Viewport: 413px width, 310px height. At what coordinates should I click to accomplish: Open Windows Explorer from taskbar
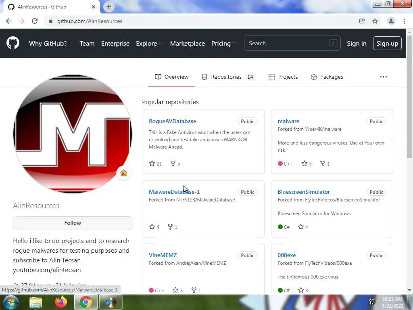coord(36,302)
